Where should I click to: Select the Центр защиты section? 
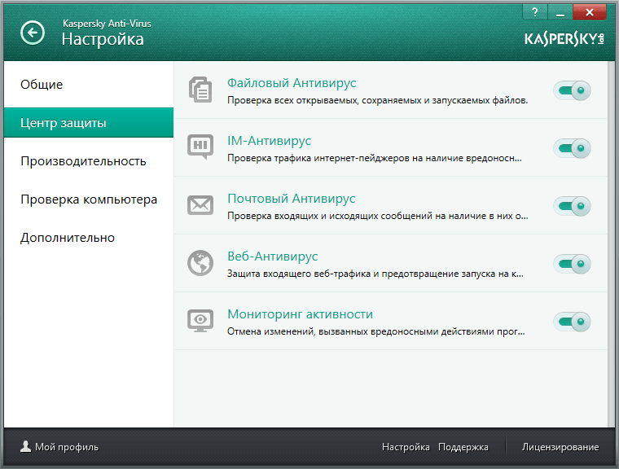click(x=89, y=123)
